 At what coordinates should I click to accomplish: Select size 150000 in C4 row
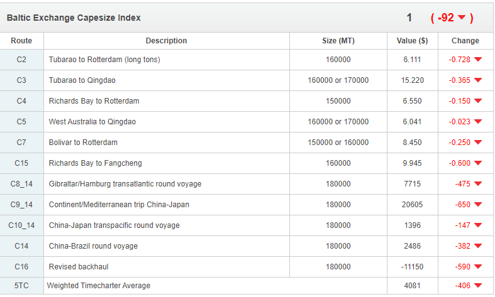[x=338, y=101]
